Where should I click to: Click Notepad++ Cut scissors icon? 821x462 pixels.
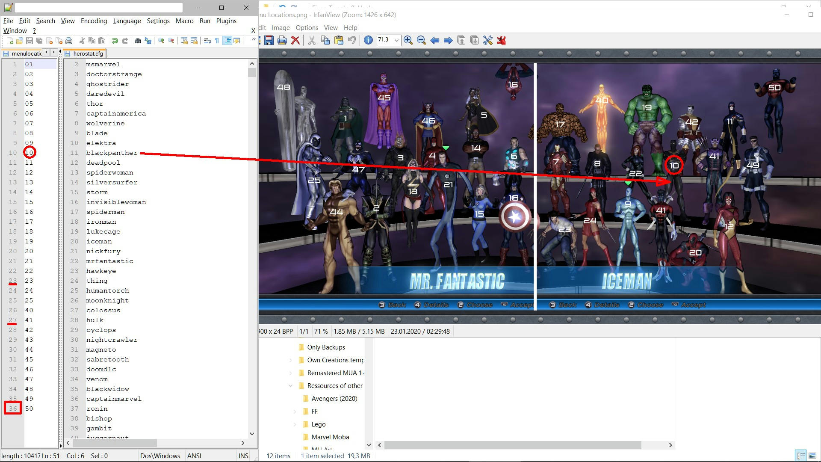tap(82, 41)
